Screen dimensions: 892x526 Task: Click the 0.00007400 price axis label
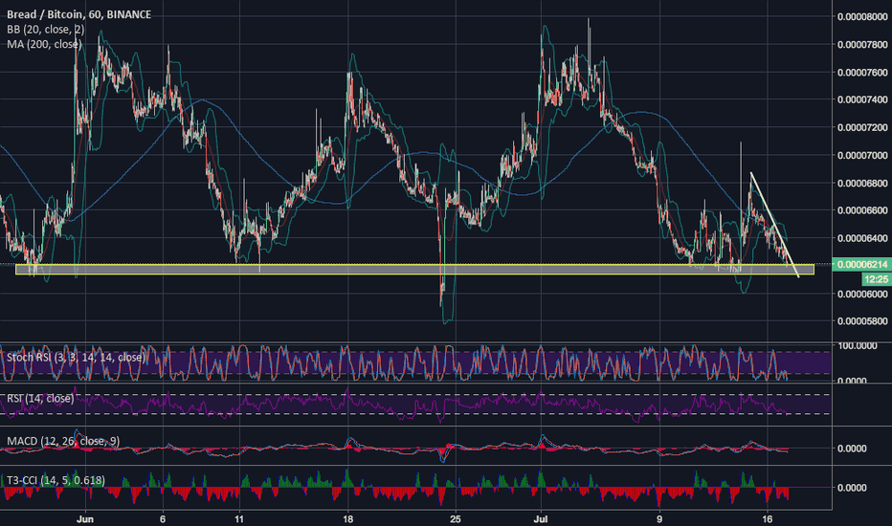coord(862,99)
